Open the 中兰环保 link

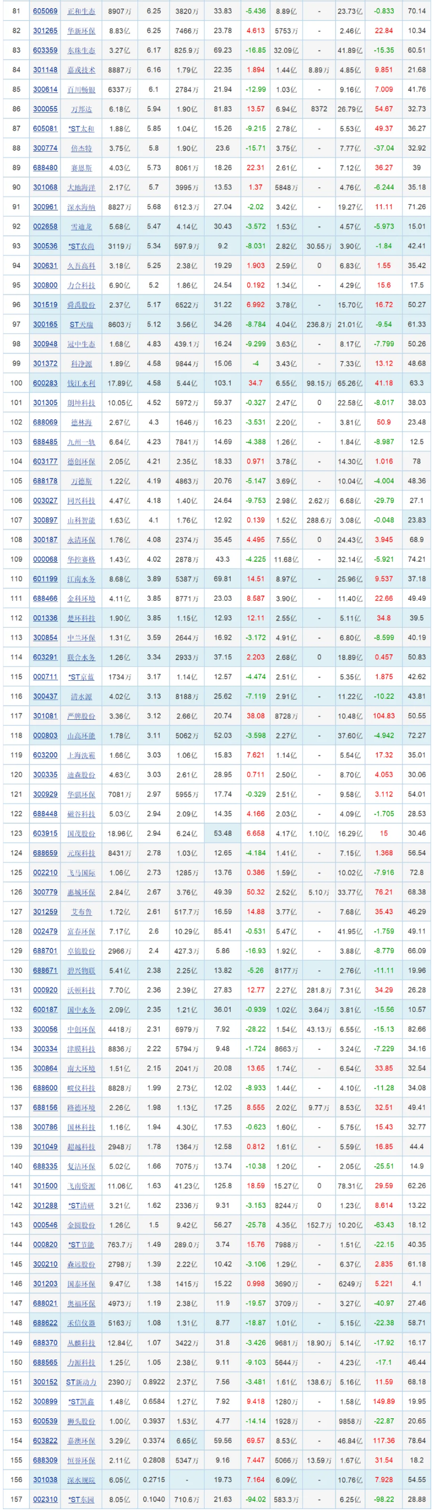point(81,638)
